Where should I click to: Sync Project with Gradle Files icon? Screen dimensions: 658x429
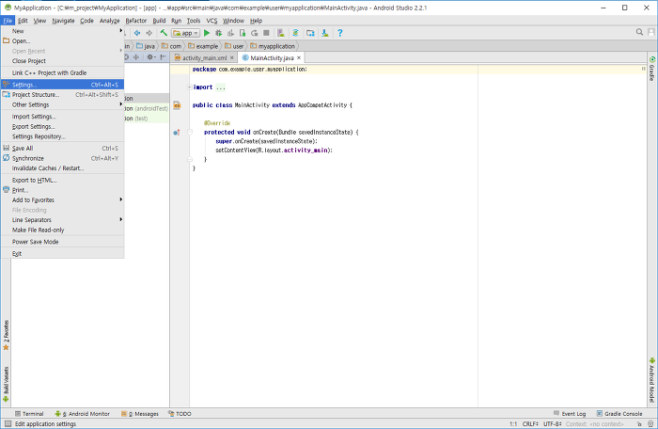[x=295, y=33]
